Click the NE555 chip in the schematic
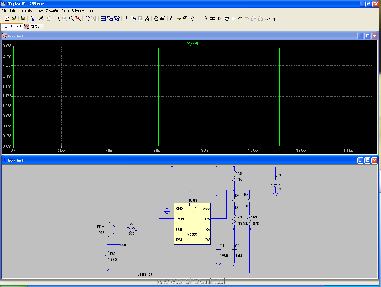This screenshot has width=381, height=287. tap(193, 224)
